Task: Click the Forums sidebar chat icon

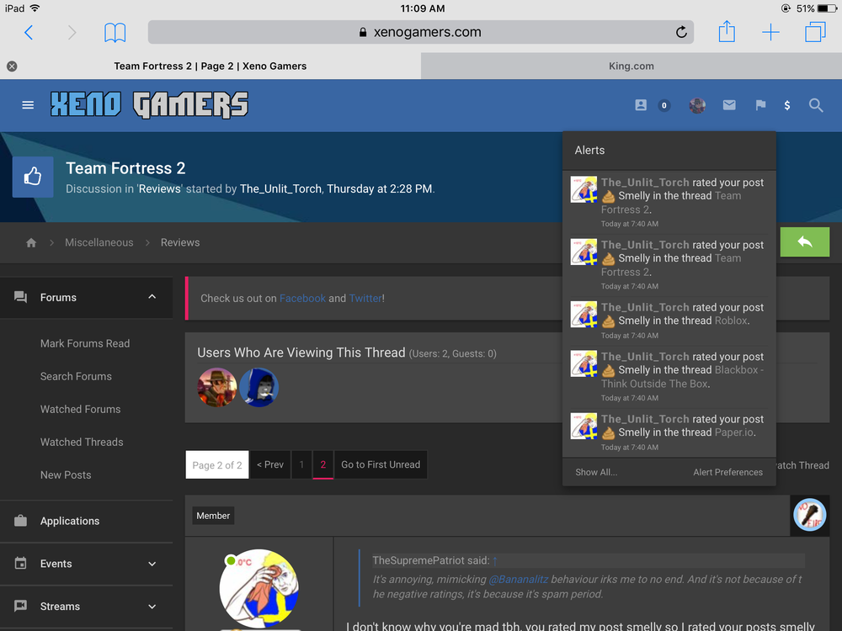Action: (20, 297)
